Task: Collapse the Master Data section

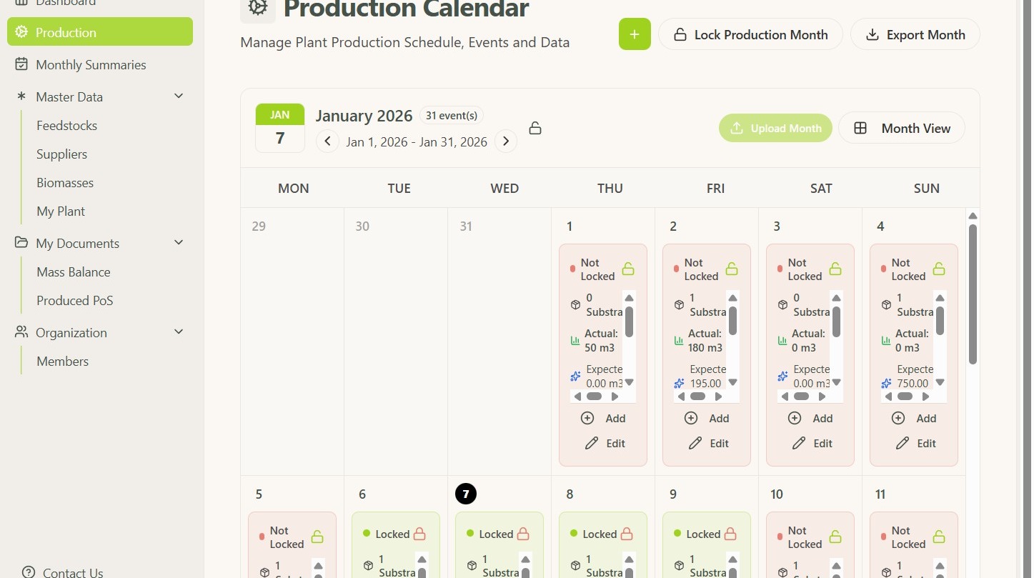Action: (x=179, y=96)
